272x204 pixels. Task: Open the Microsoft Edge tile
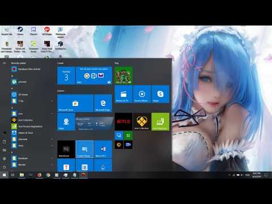click(x=103, y=103)
